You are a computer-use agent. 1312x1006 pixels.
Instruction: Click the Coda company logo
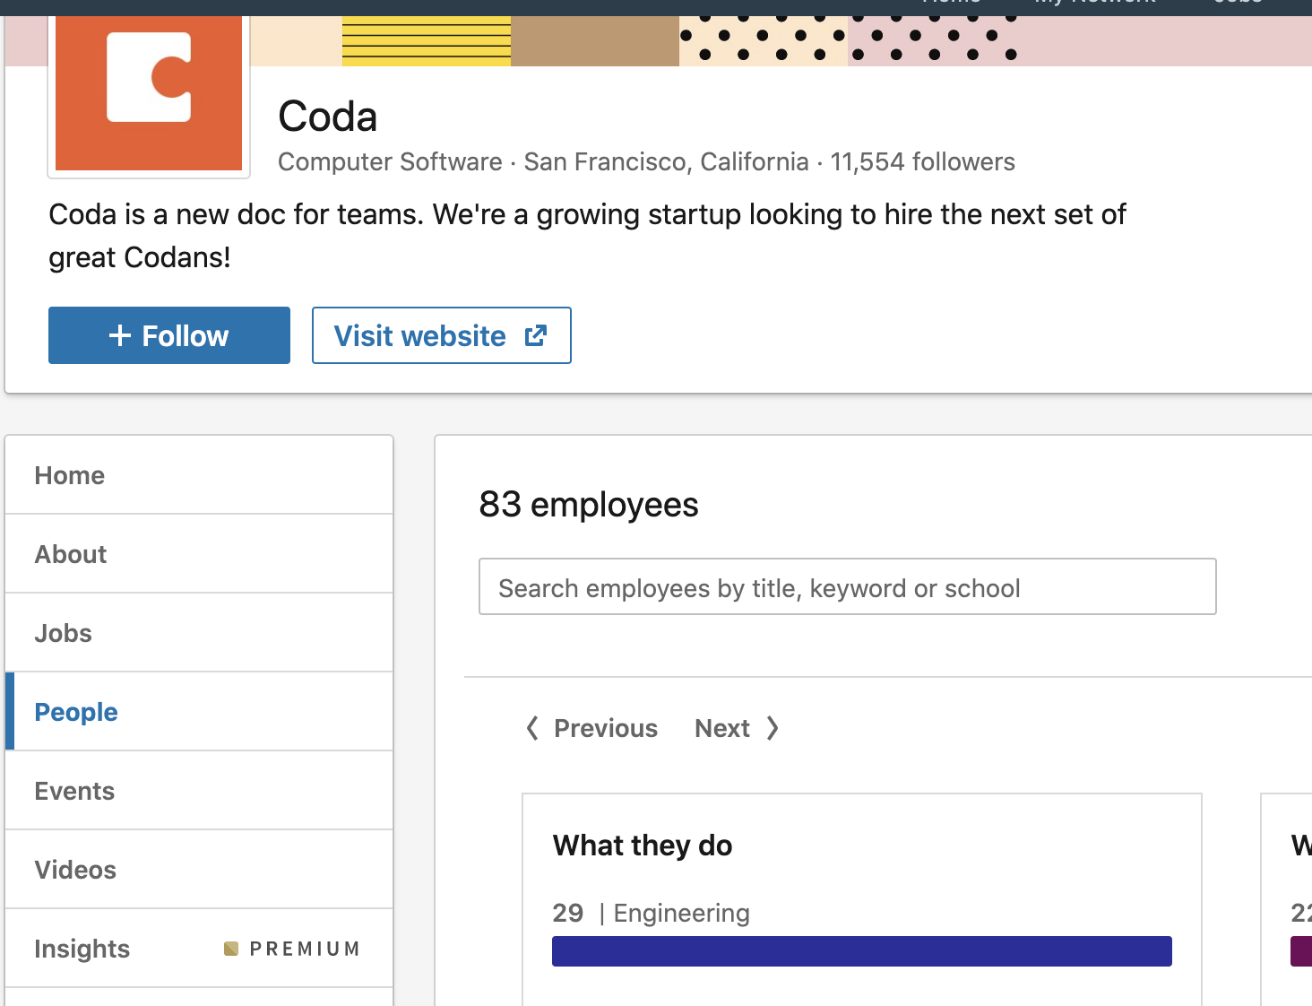click(149, 93)
